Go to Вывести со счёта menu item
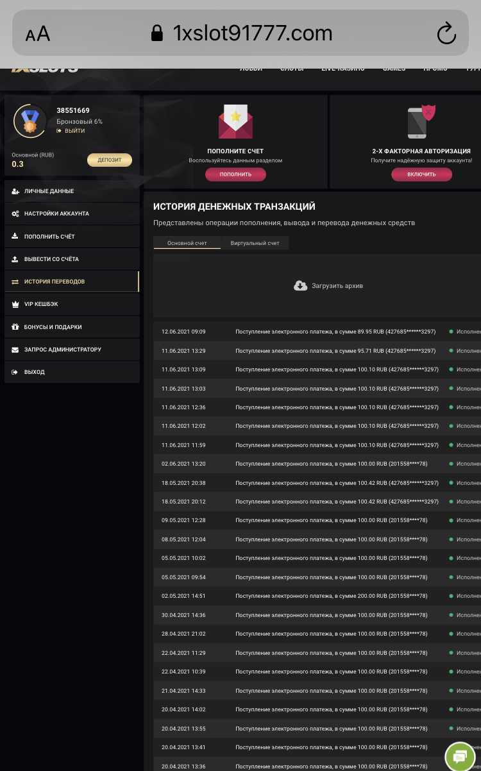 pos(51,259)
